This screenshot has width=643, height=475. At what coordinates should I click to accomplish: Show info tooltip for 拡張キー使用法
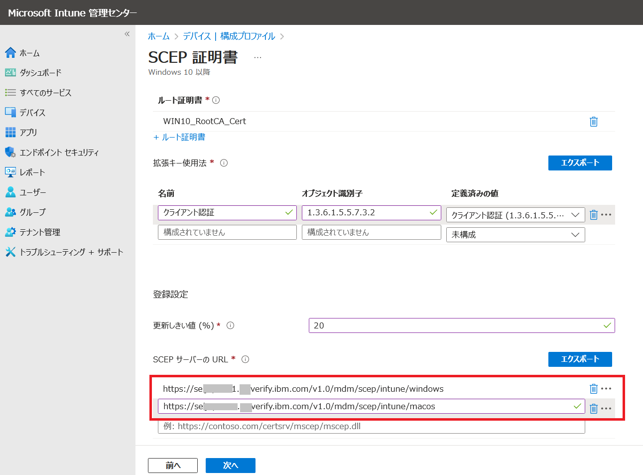pyautogui.click(x=224, y=163)
